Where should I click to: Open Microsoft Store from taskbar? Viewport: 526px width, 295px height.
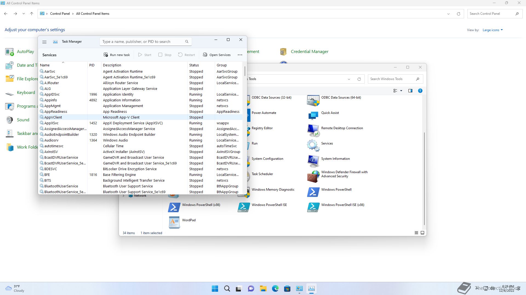tap(287, 289)
